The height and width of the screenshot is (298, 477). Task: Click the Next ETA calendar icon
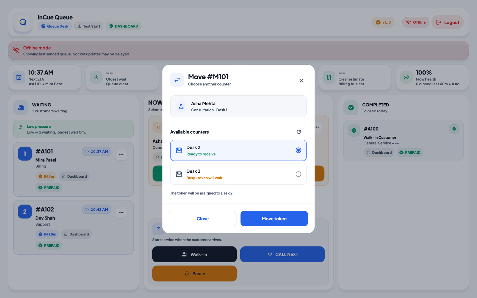click(x=19, y=77)
